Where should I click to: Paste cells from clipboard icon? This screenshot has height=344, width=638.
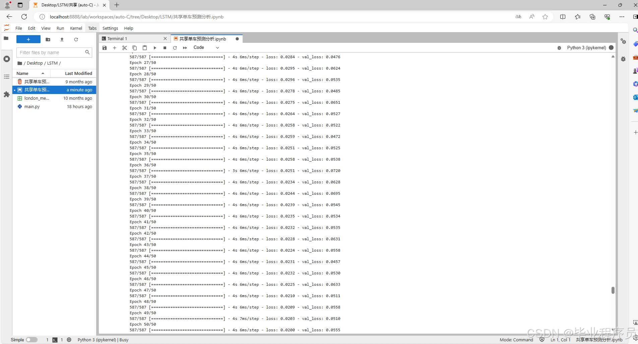[145, 48]
